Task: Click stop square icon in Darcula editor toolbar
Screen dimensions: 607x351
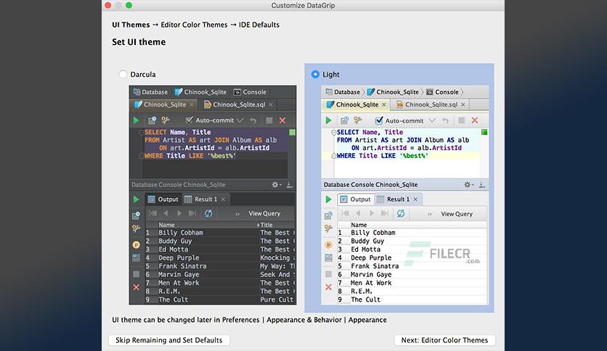Action: (x=269, y=120)
